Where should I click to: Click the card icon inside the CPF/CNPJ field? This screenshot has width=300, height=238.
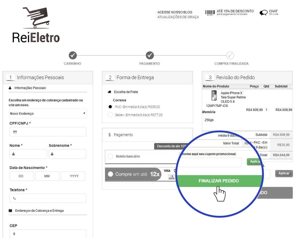15,132
